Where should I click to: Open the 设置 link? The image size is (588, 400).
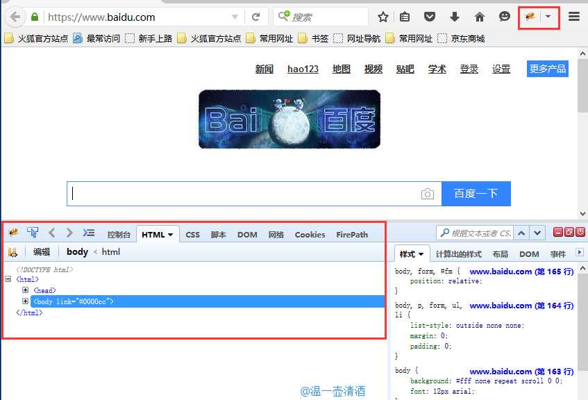click(x=501, y=69)
